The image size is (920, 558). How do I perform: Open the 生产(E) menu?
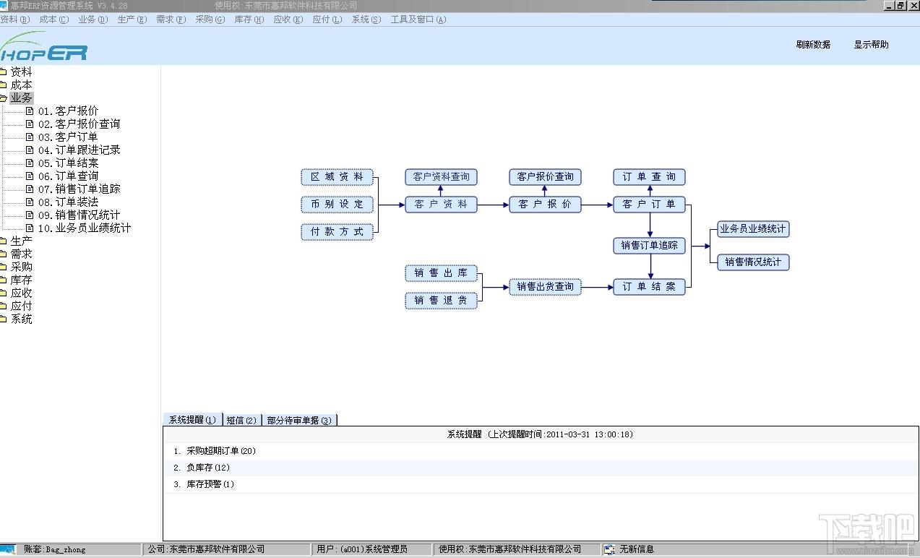pyautogui.click(x=132, y=20)
